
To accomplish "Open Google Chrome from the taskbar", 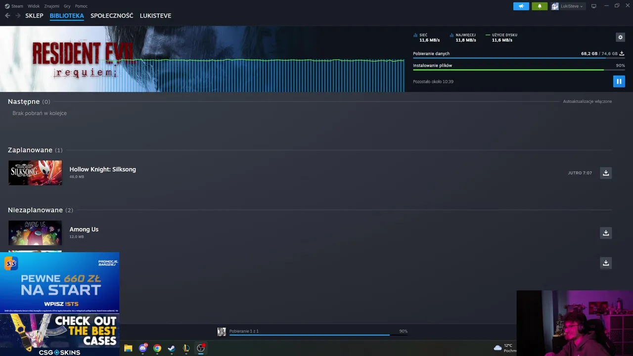I will [157, 348].
